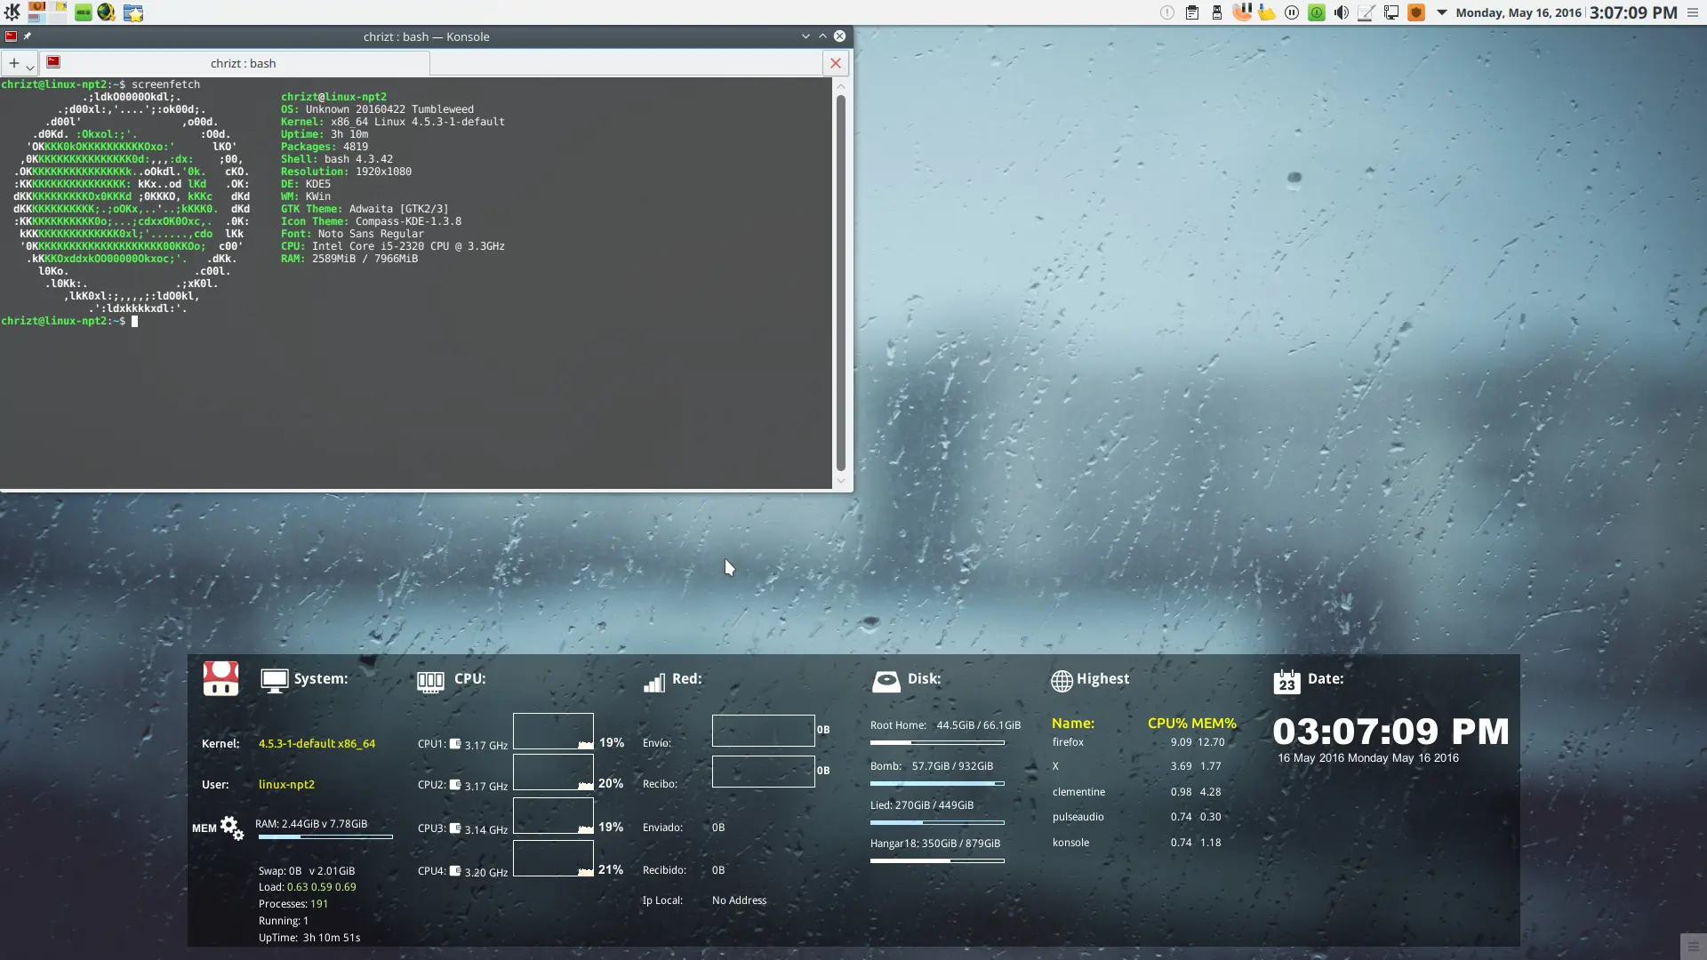This screenshot has width=1707, height=960.
Task: Click the Recibo network graph box
Action: pyautogui.click(x=763, y=772)
